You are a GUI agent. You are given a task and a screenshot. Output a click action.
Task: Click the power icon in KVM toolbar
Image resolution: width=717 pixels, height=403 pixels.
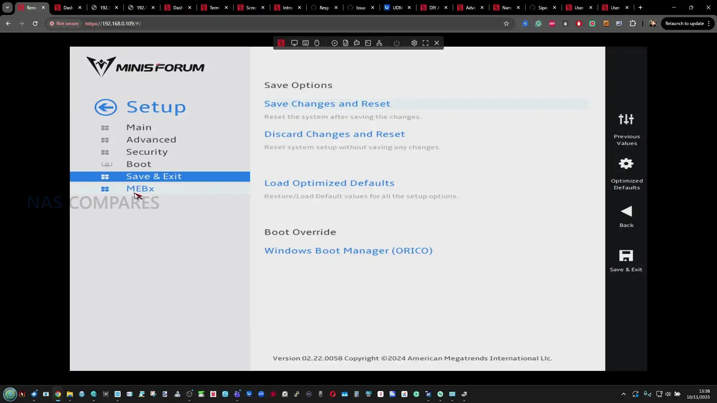click(x=397, y=43)
